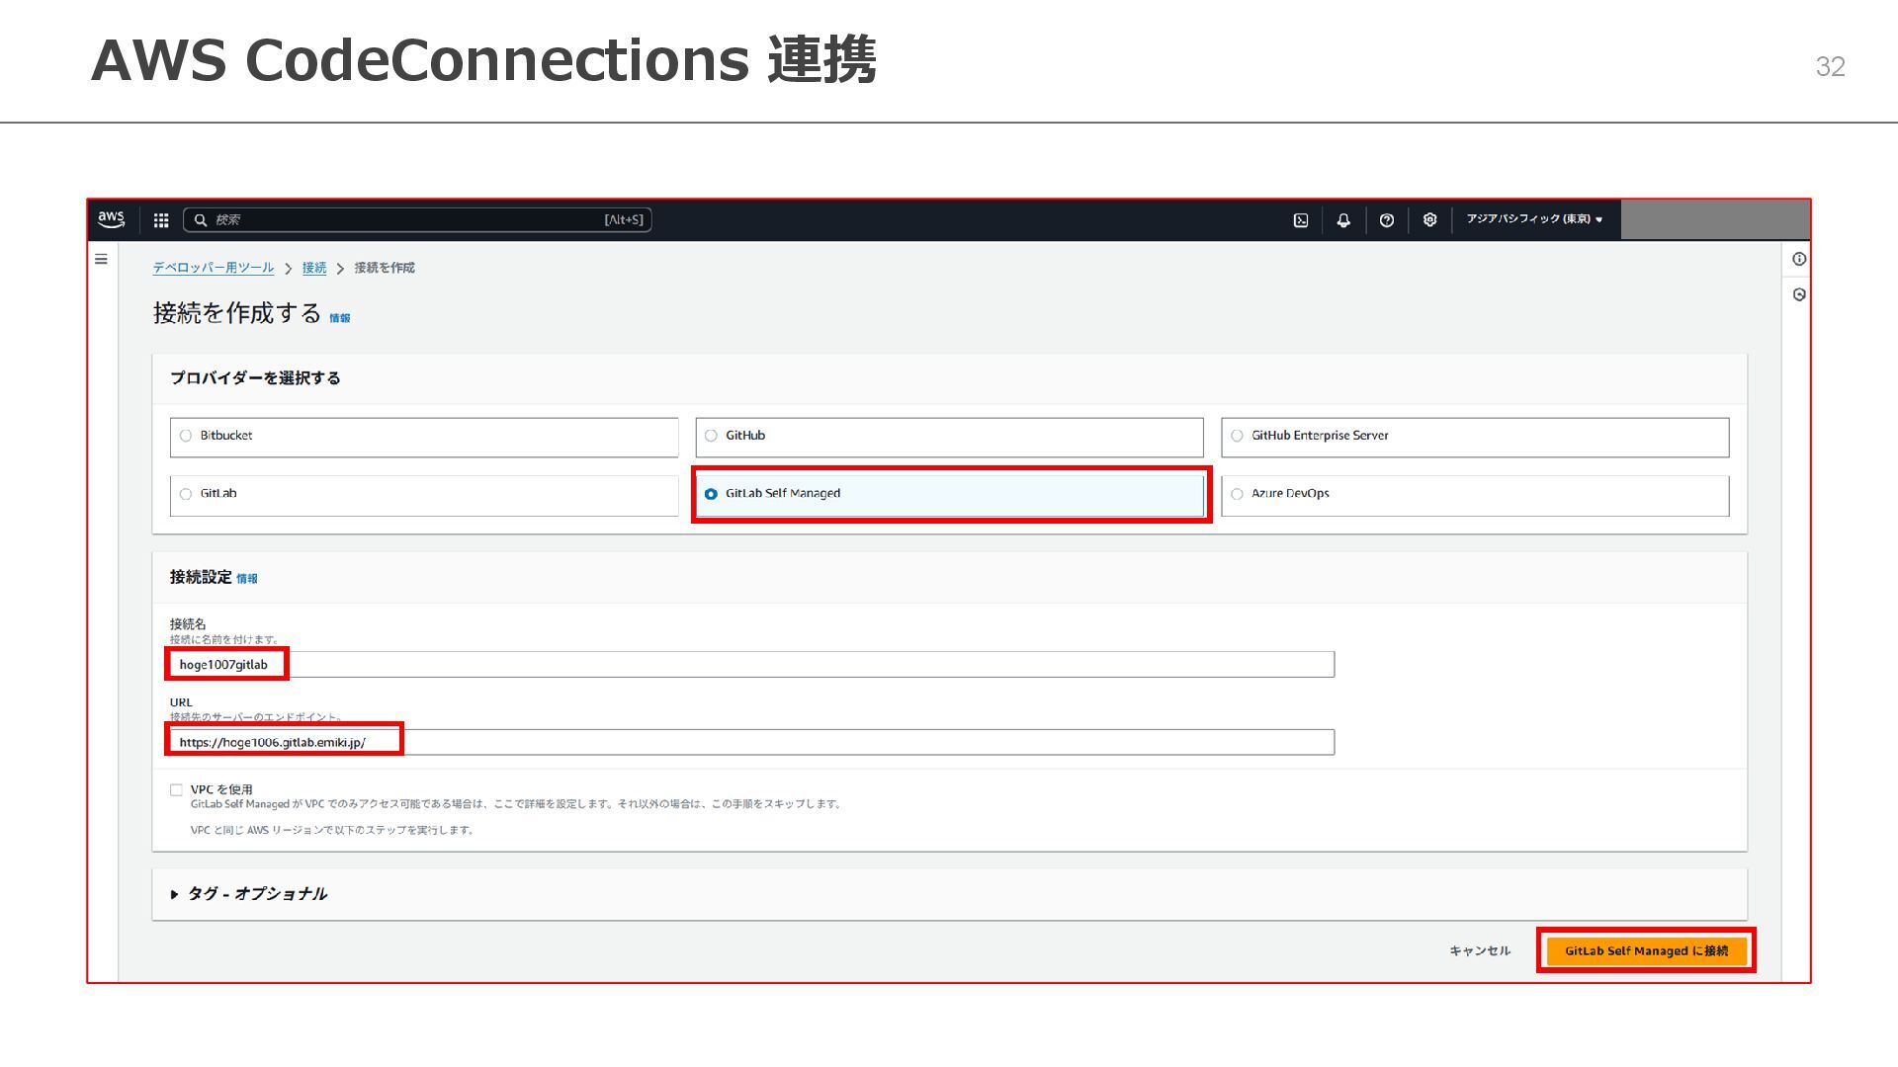This screenshot has height=1067, width=1898.
Task: Click the 接続 breadcrumb link
Action: pyautogui.click(x=314, y=268)
